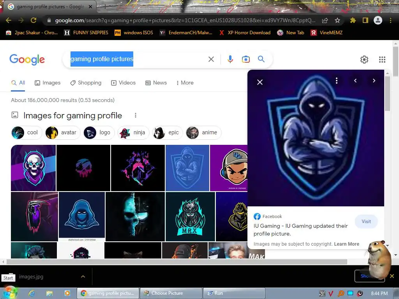This screenshot has height=299, width=399.
Task: Open the 2pac Shakur bookmark
Action: click(x=32, y=33)
